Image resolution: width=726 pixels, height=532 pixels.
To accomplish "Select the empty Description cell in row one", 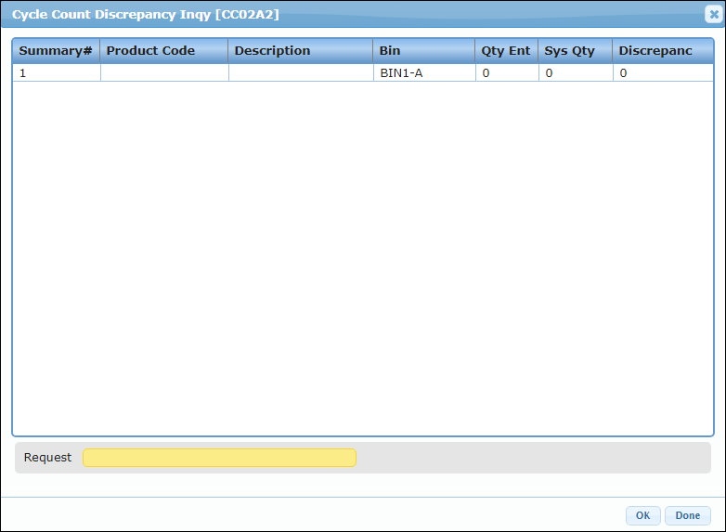I will click(300, 72).
